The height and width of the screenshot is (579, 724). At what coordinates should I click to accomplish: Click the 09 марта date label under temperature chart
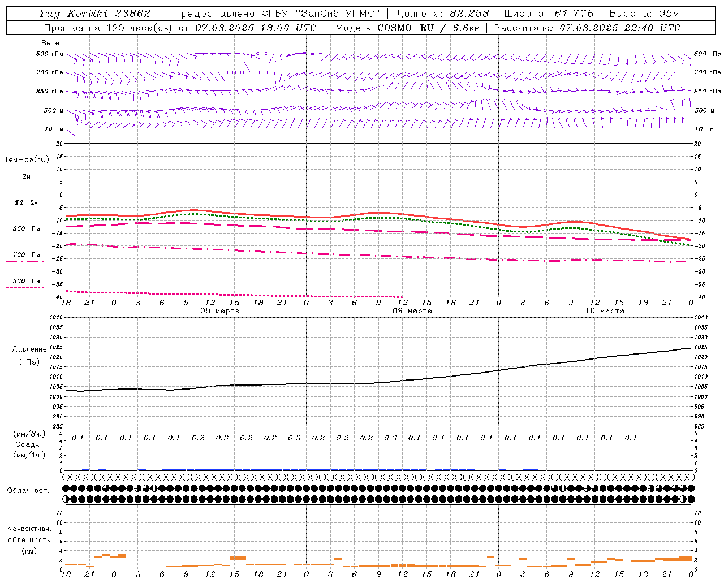pos(412,311)
